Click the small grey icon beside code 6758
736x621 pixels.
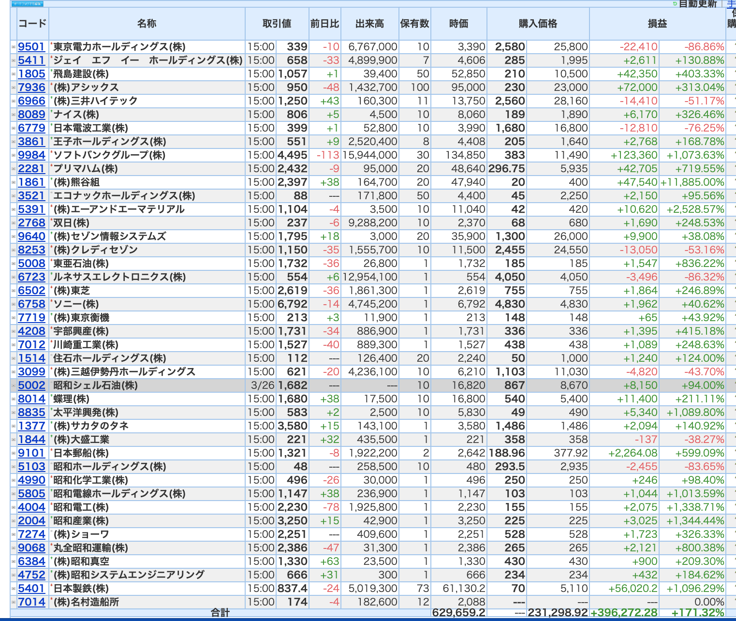[14, 304]
